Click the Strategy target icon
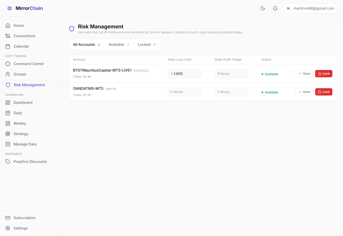Viewport: 343px width, 236px height. [x=8, y=134]
